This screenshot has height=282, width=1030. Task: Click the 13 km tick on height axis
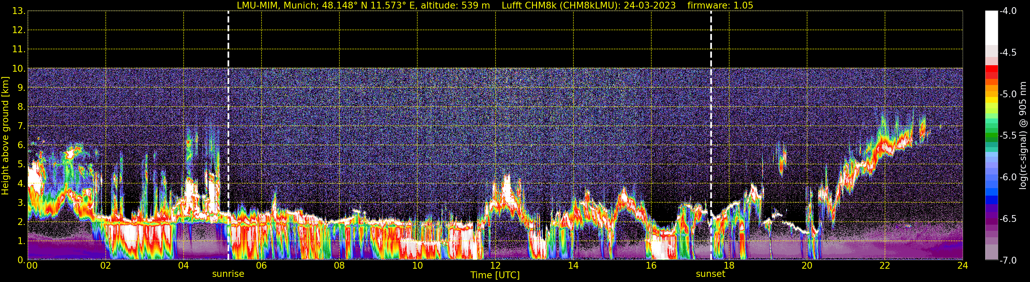click(x=18, y=11)
